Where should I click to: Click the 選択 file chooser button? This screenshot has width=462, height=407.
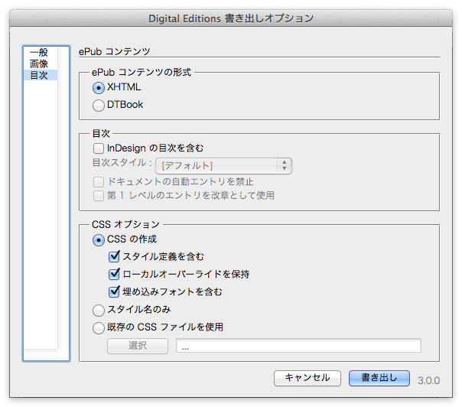tap(138, 346)
